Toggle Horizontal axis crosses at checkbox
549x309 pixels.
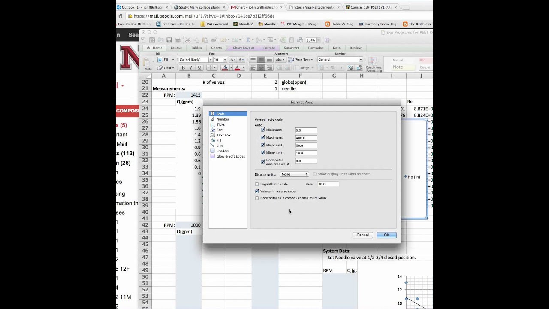[263, 161]
